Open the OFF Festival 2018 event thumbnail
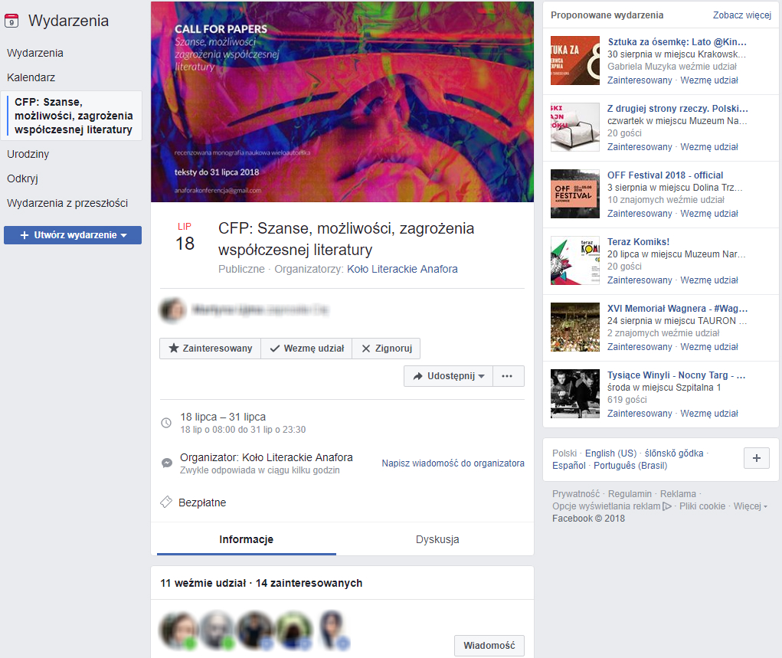782x658 pixels. (575, 194)
